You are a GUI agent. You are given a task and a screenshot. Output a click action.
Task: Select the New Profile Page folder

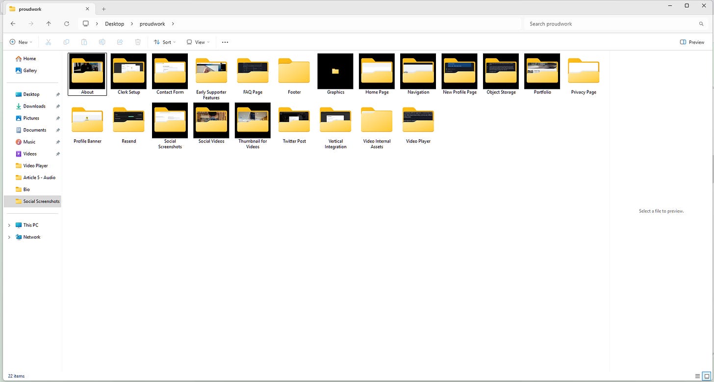[459, 74]
